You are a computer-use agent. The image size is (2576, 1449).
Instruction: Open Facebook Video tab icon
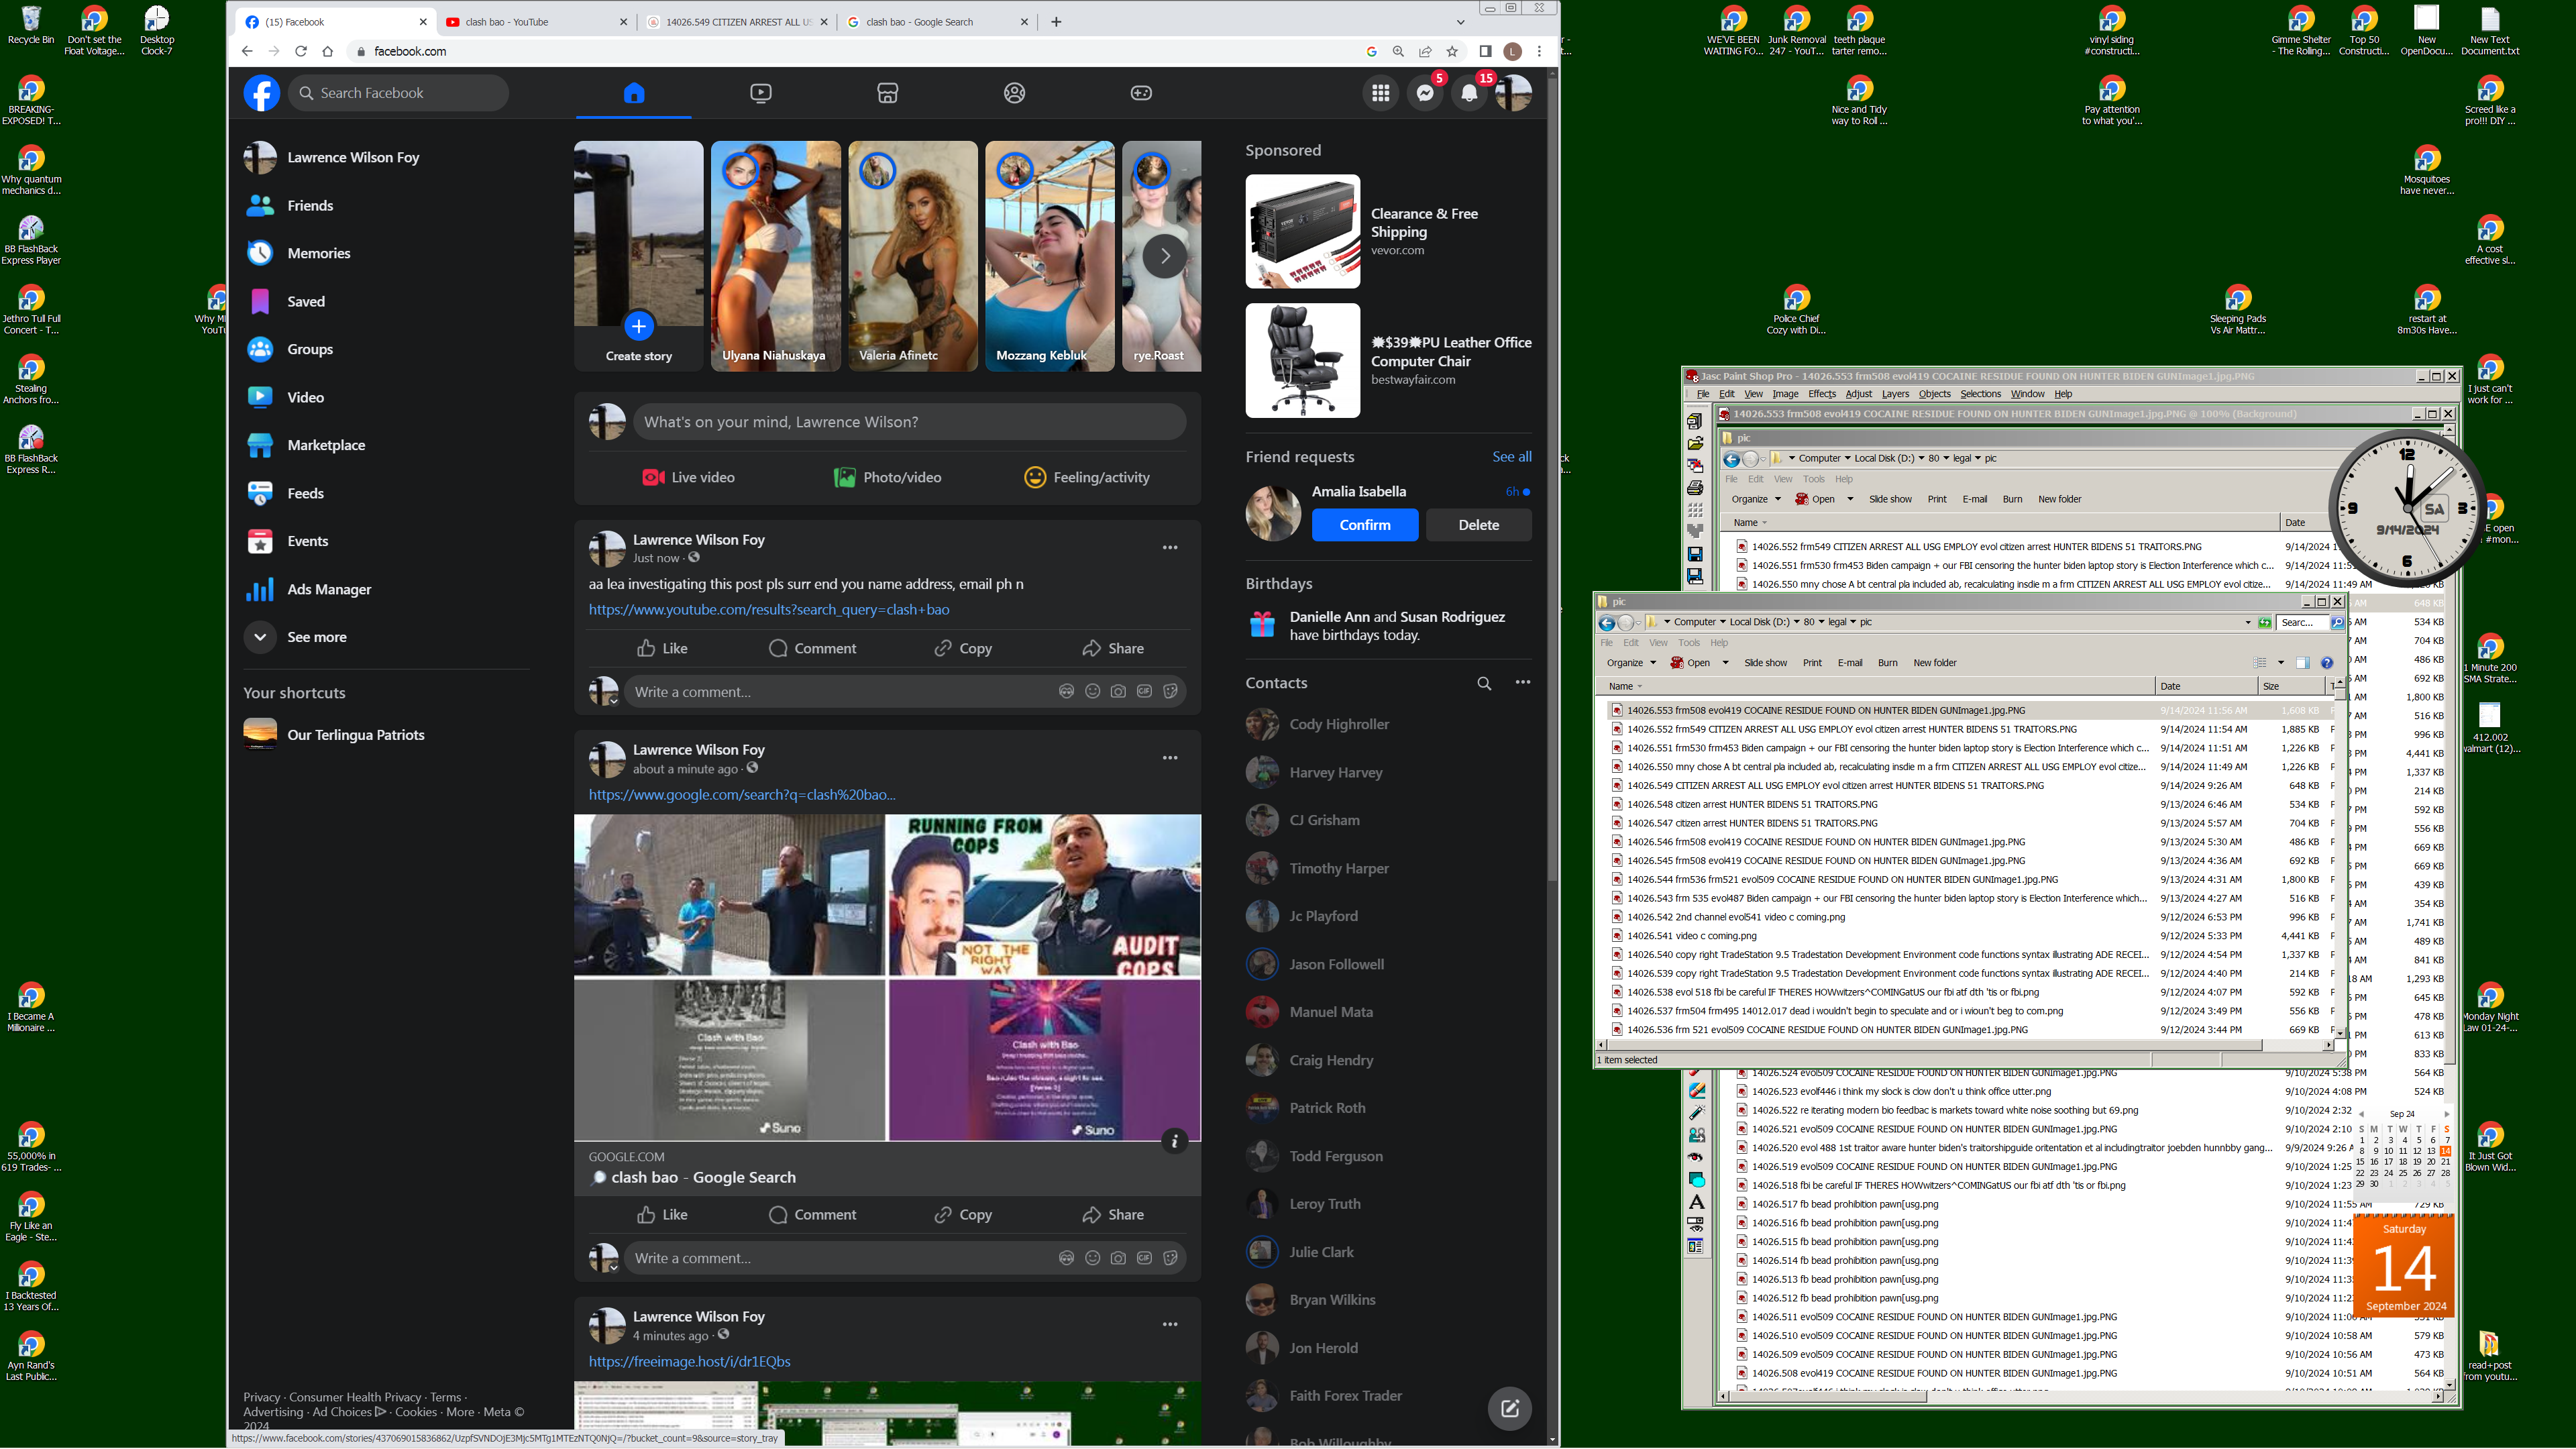760,93
